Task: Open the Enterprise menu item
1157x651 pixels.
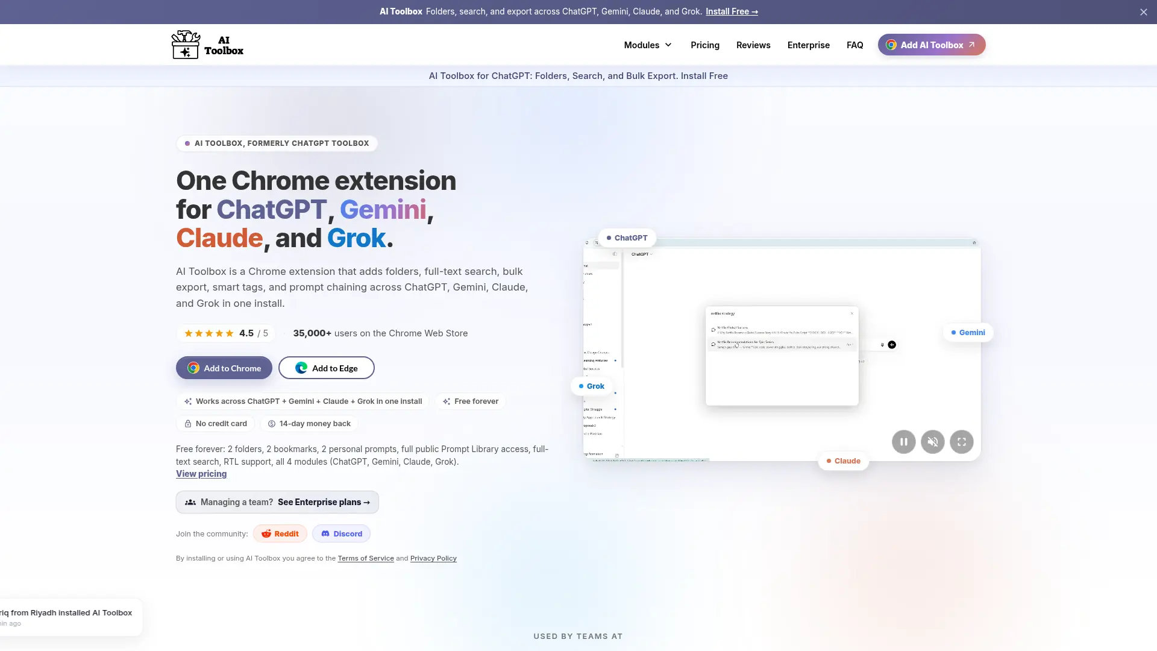Action: point(808,45)
